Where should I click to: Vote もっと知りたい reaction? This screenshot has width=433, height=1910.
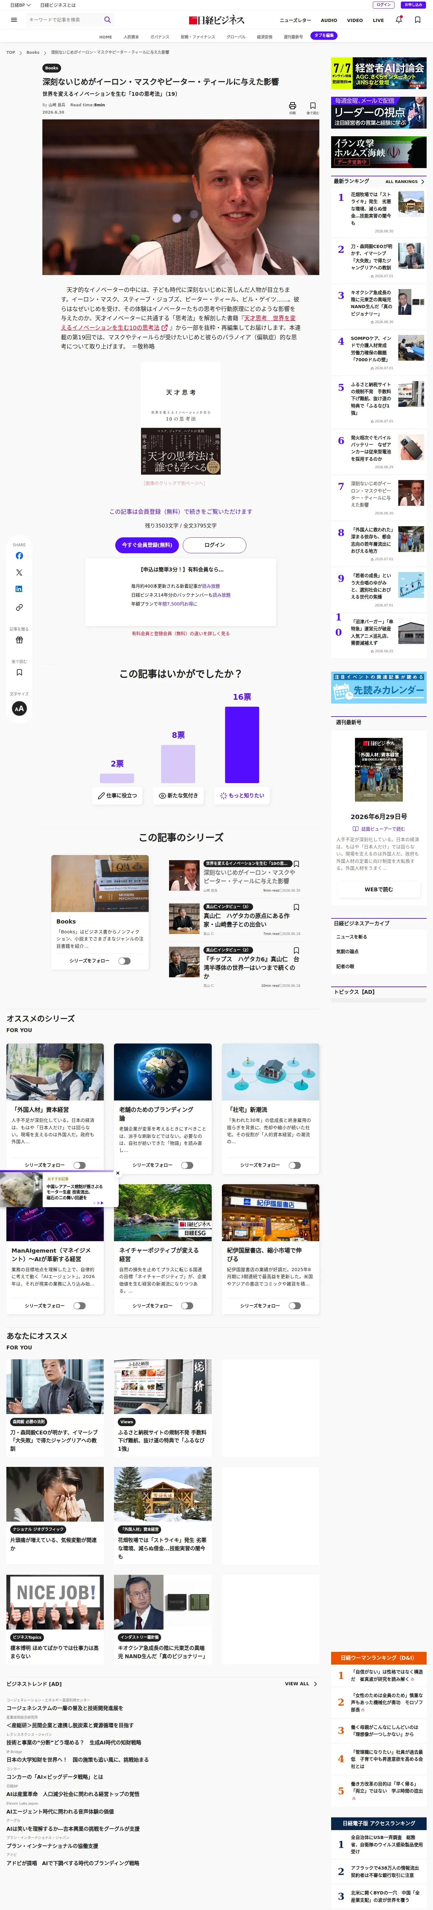(x=242, y=796)
